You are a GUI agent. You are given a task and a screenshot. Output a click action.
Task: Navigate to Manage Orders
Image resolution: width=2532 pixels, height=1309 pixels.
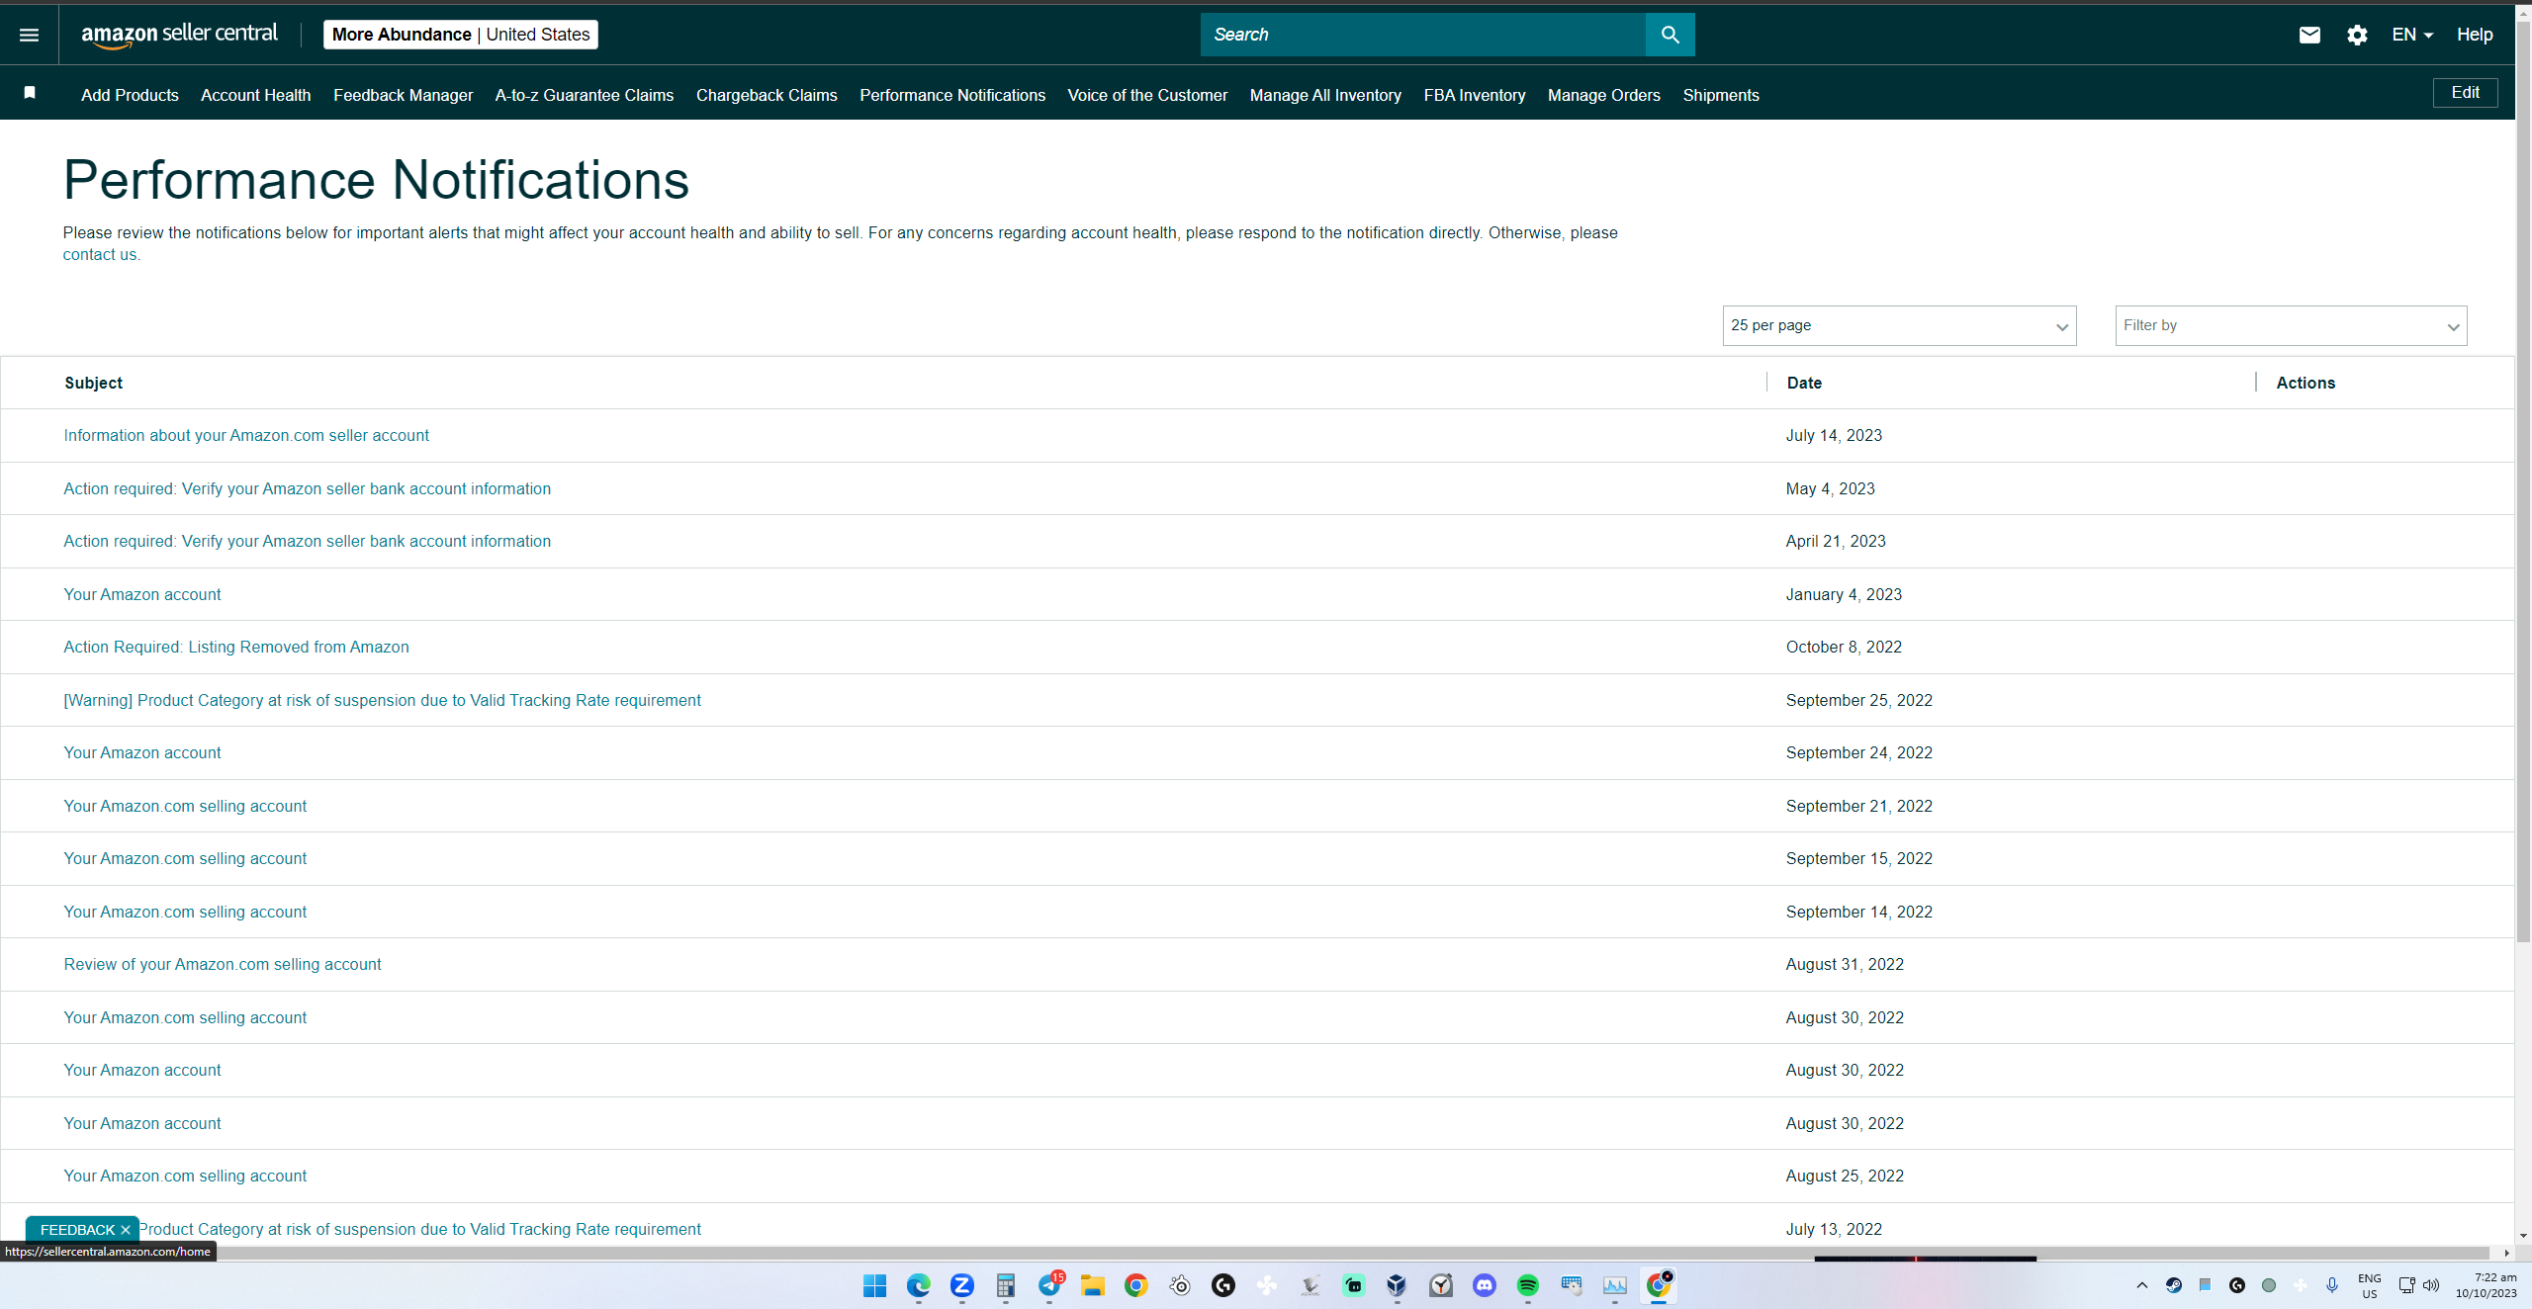tap(1604, 95)
